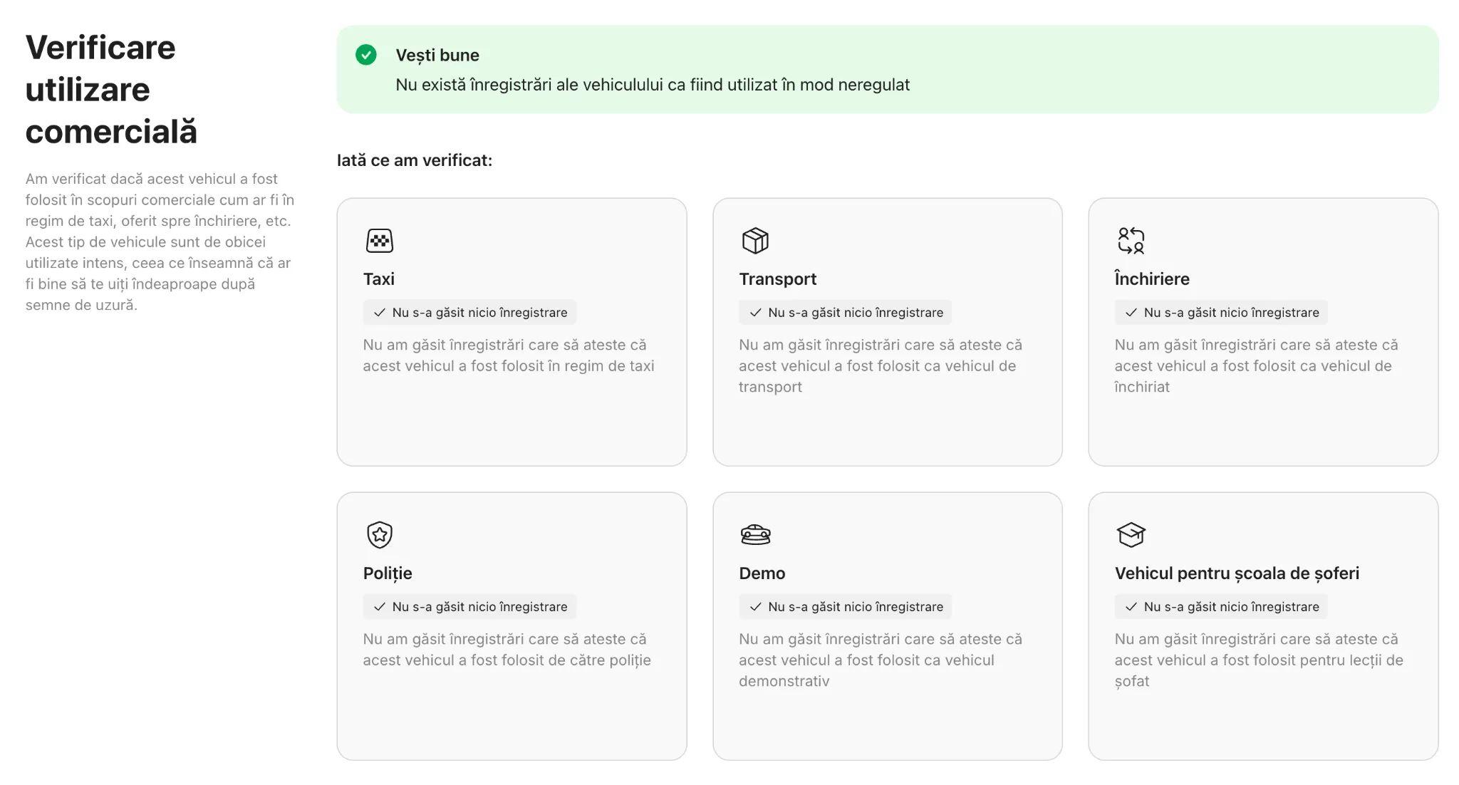This screenshot has width=1459, height=785.
Task: Click the Demo car icon
Action: click(755, 535)
